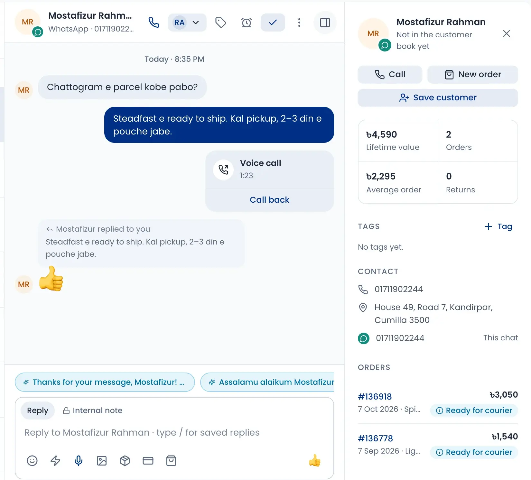Open the shopping bag order icon
This screenshot has height=480, width=531.
(171, 461)
